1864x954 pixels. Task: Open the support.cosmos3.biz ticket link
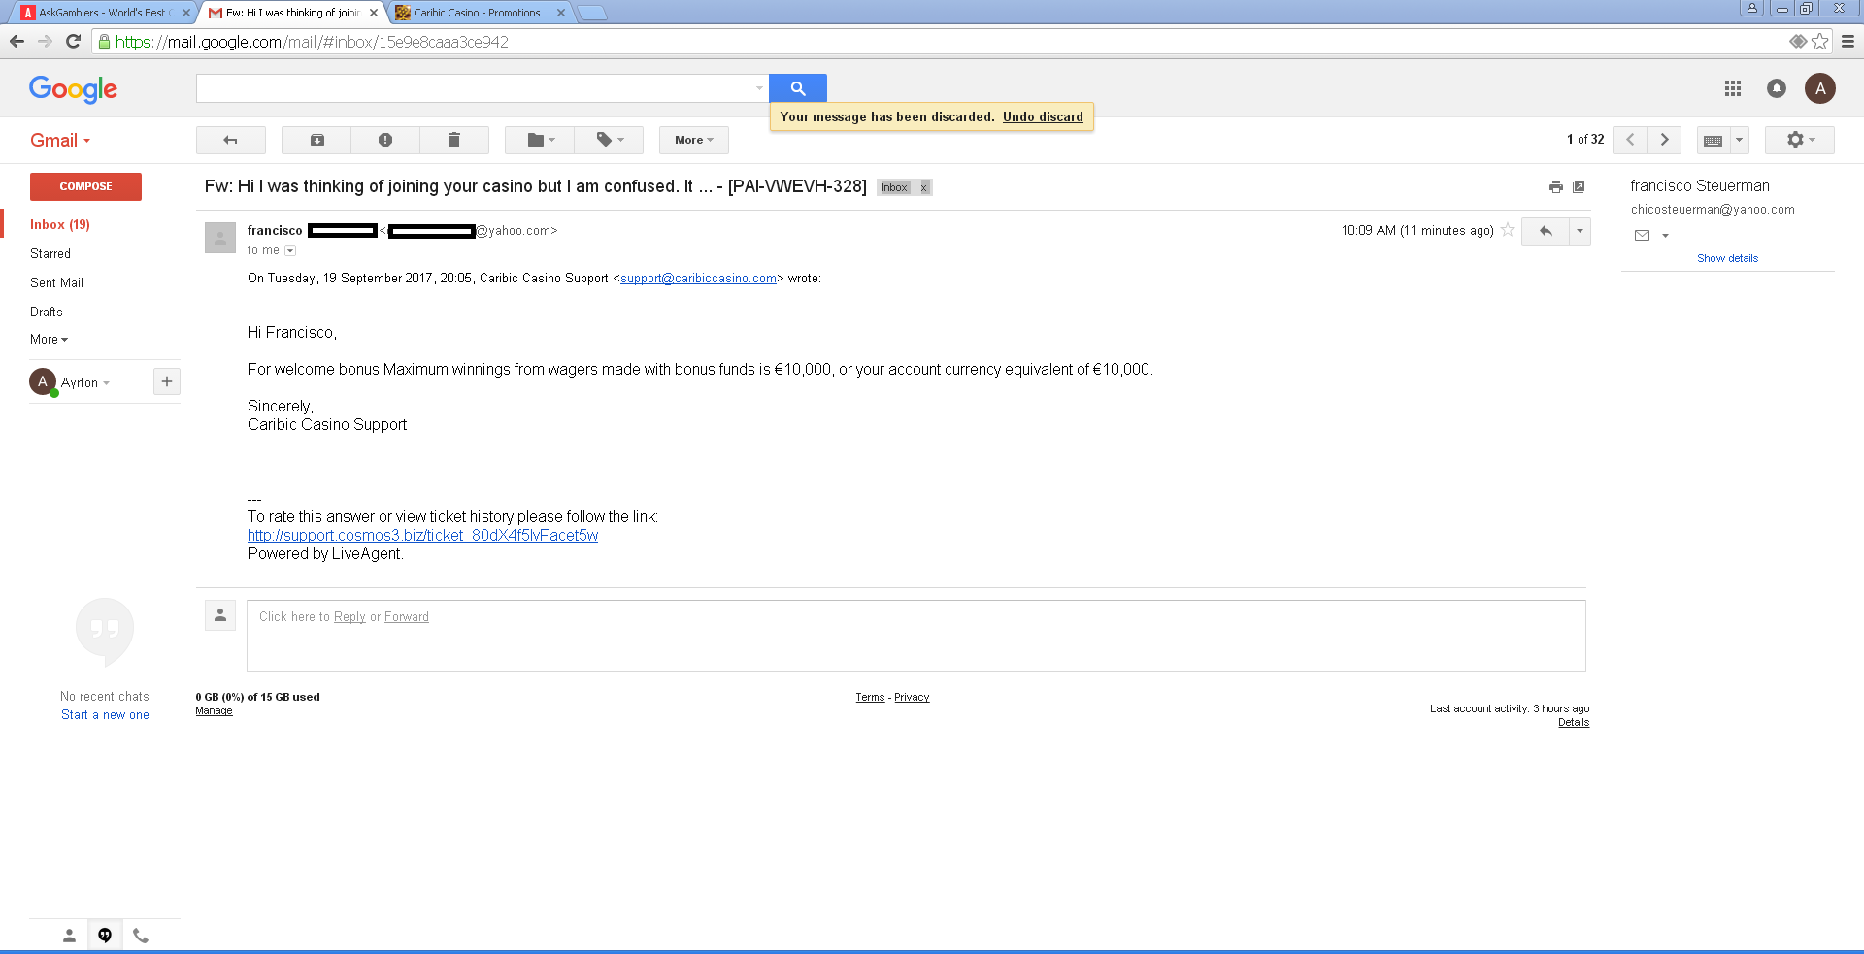(x=422, y=536)
